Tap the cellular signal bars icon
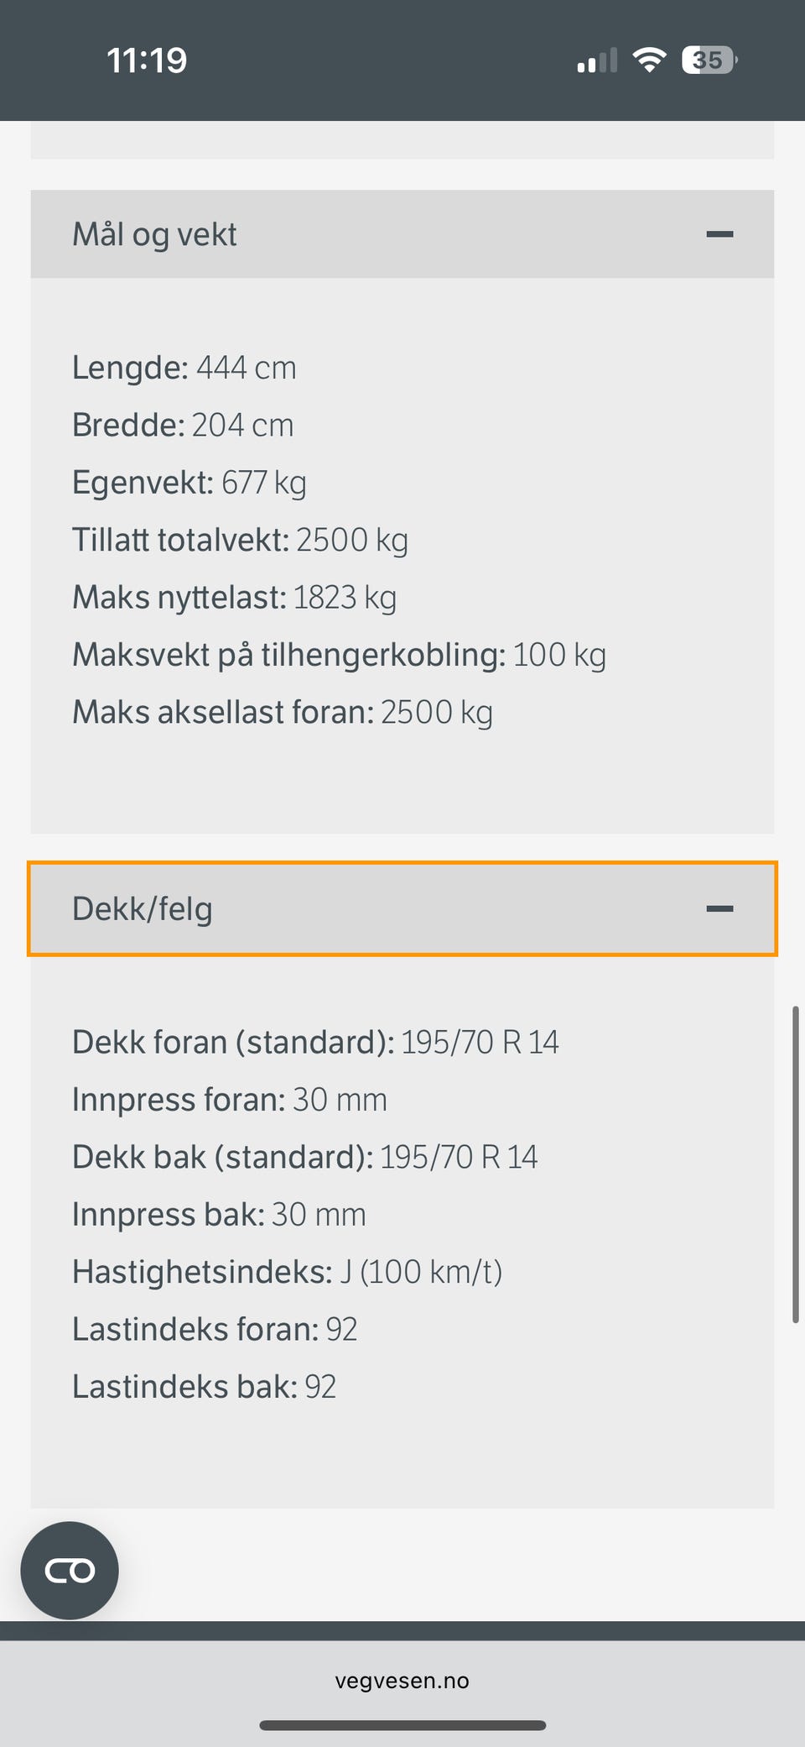Image resolution: width=805 pixels, height=1747 pixels. click(x=597, y=61)
